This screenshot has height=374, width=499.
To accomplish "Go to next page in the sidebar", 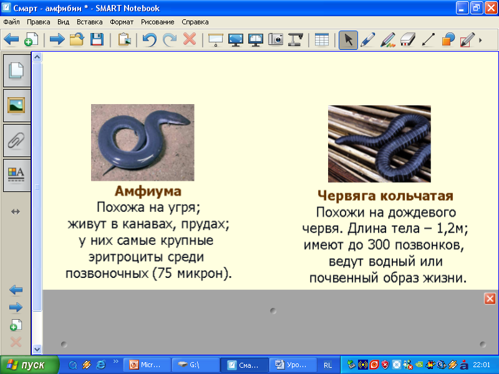I will point(16,307).
